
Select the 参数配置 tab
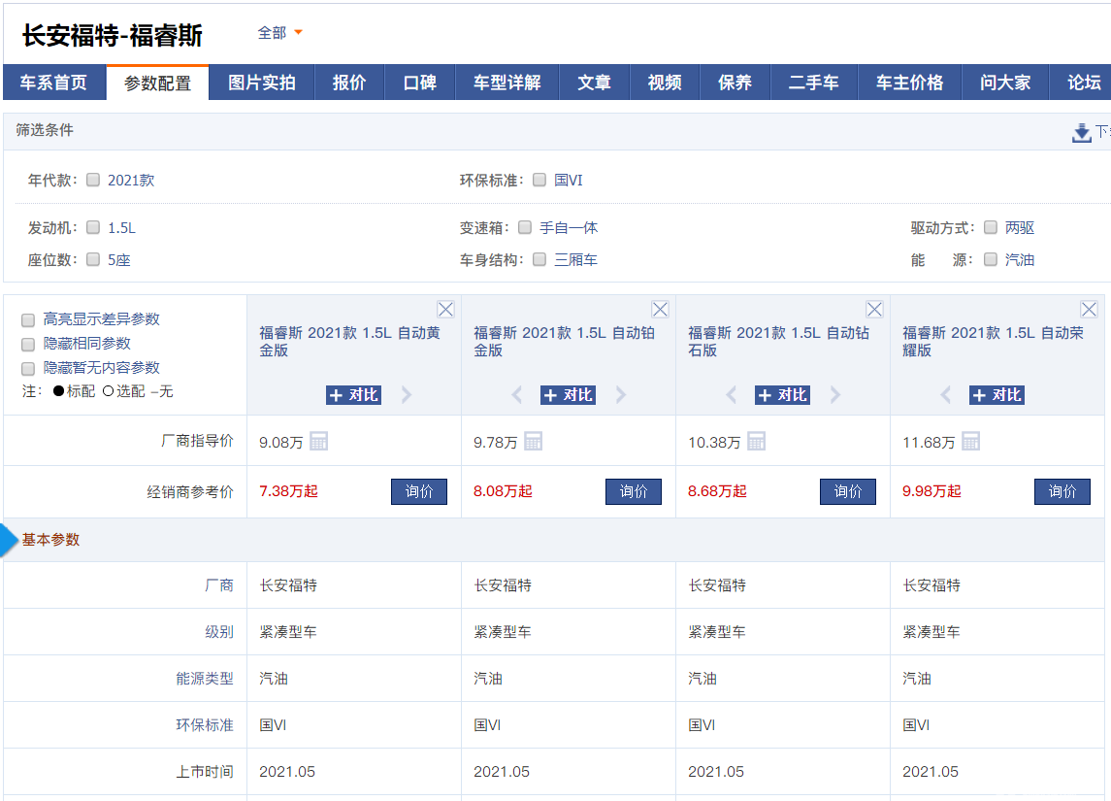(157, 83)
